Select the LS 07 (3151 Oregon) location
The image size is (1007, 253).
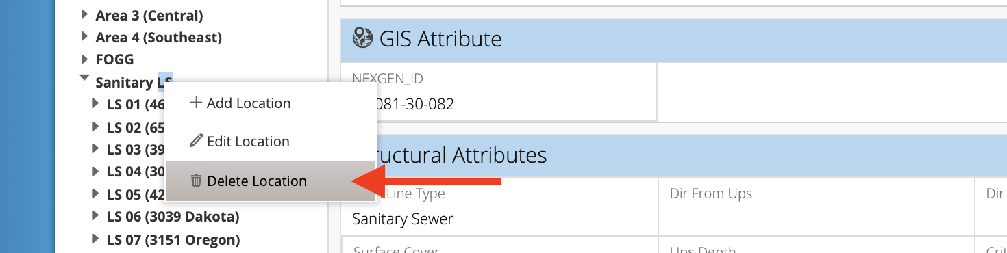(x=173, y=240)
